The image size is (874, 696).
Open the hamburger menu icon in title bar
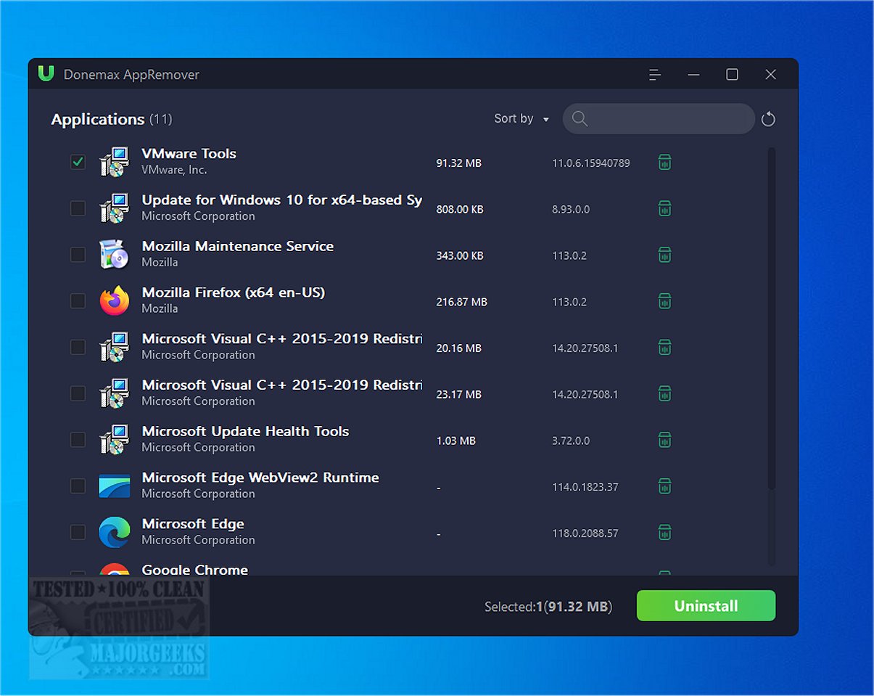coord(655,75)
